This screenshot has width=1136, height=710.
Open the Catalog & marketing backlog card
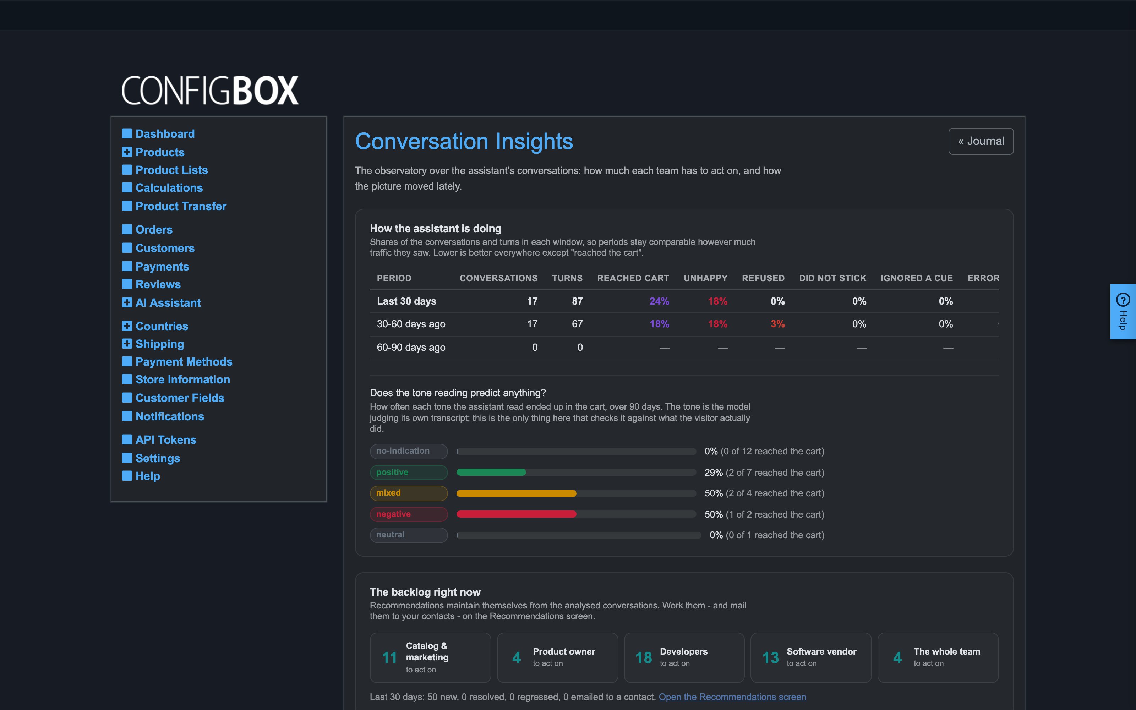(430, 657)
